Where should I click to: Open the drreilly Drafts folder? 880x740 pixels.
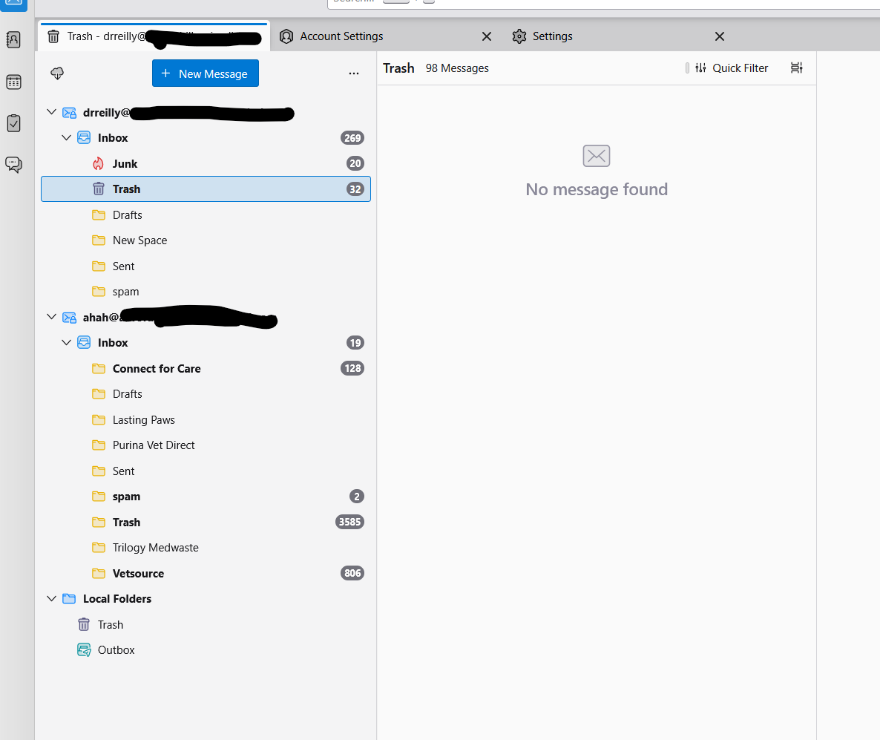(206, 215)
